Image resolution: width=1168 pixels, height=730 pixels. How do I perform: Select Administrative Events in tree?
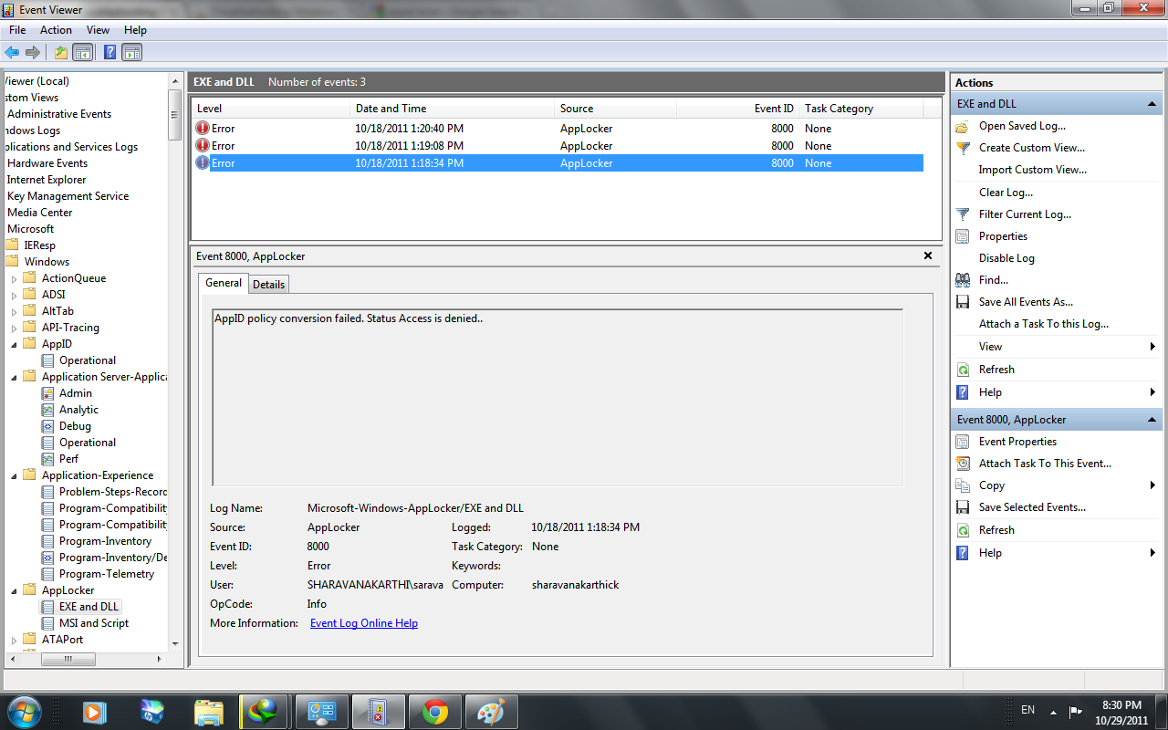tap(59, 114)
